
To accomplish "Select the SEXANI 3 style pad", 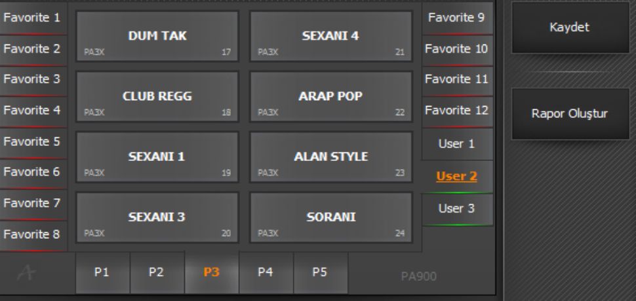I will [157, 218].
